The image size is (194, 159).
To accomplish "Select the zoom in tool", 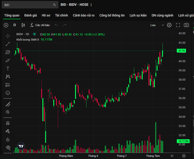I will 8,112.
